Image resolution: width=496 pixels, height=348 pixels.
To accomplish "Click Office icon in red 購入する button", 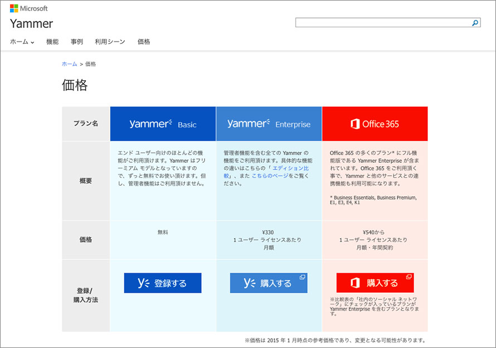I will [x=355, y=283].
